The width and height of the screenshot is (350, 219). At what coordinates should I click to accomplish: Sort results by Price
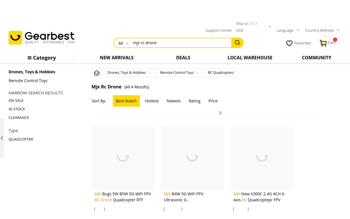coord(213,101)
